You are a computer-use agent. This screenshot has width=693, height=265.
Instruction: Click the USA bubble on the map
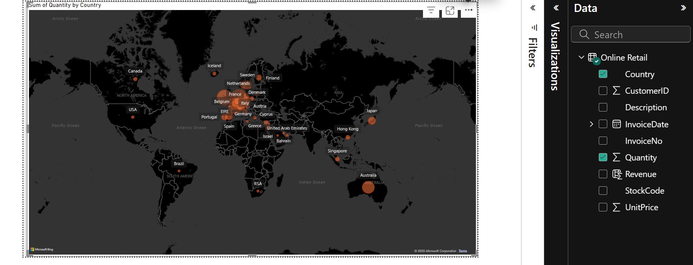click(133, 117)
